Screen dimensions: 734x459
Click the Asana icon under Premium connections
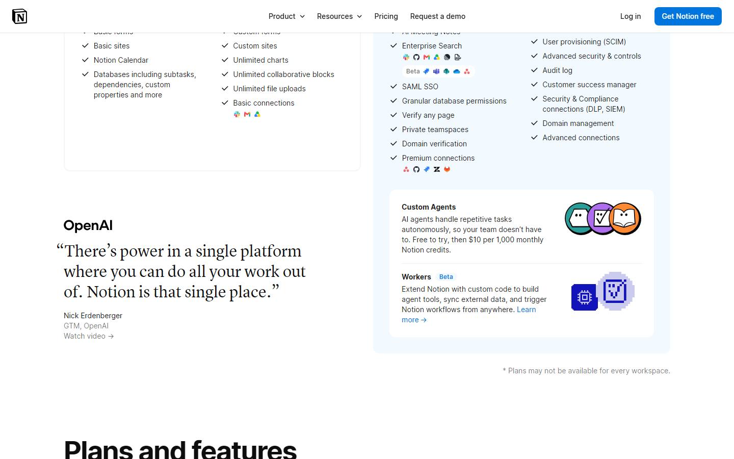pyautogui.click(x=406, y=169)
